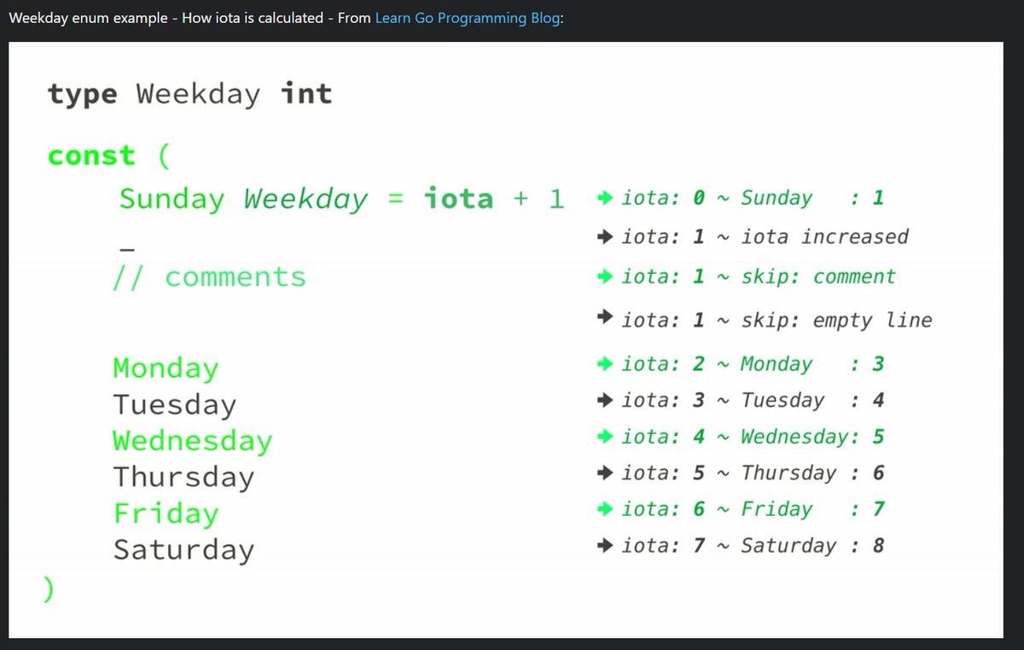The image size is (1024, 650).
Task: Click the green const keyword
Action: (91, 156)
